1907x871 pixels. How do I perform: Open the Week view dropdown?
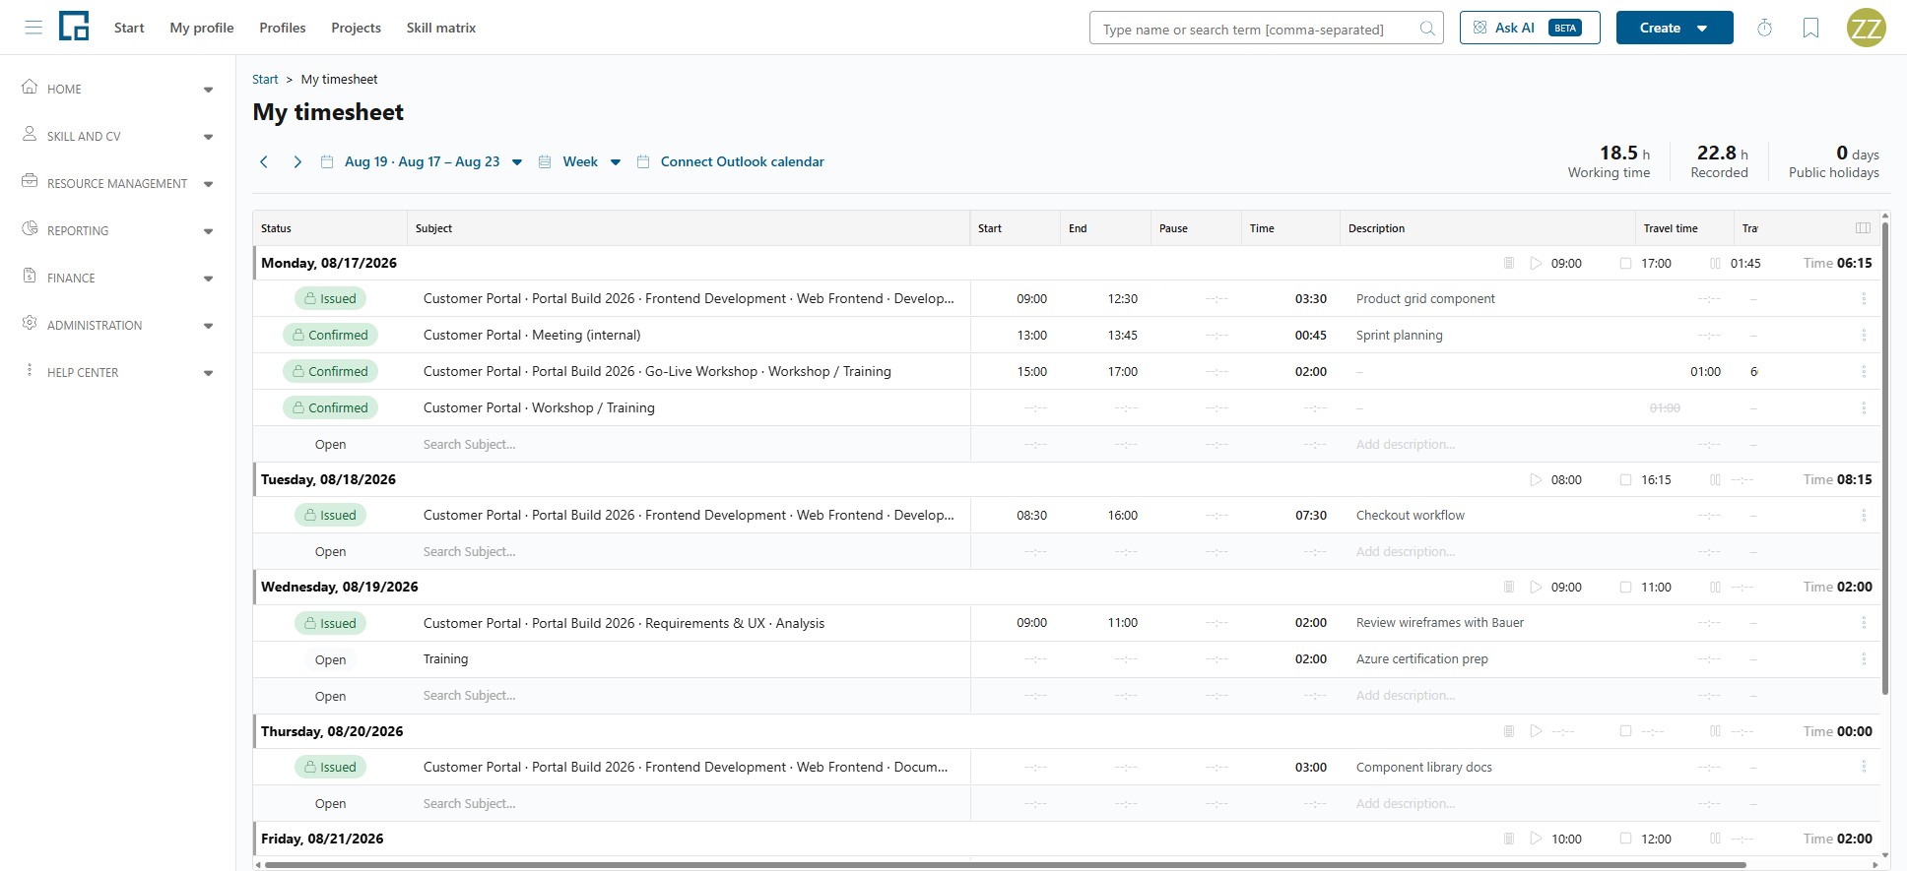click(580, 161)
